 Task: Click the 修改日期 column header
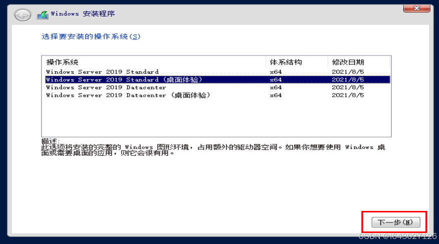(359, 62)
